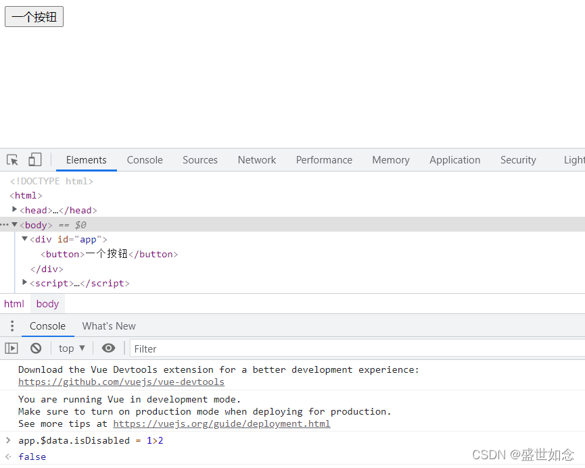The image size is (585, 468).
Task: Switch to the Console panel tab
Action: [x=145, y=160]
